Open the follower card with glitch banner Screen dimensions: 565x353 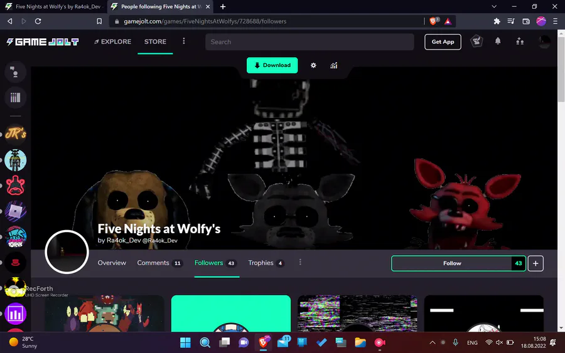tap(357, 313)
